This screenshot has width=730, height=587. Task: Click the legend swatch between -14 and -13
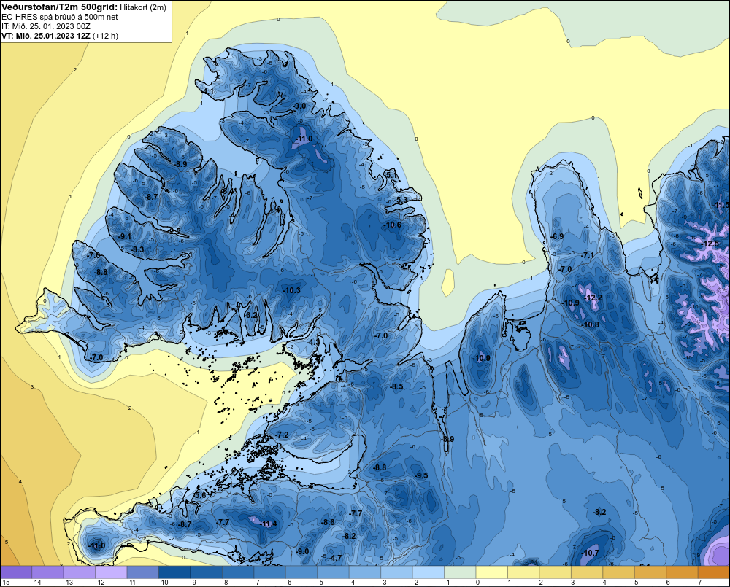coord(48,572)
